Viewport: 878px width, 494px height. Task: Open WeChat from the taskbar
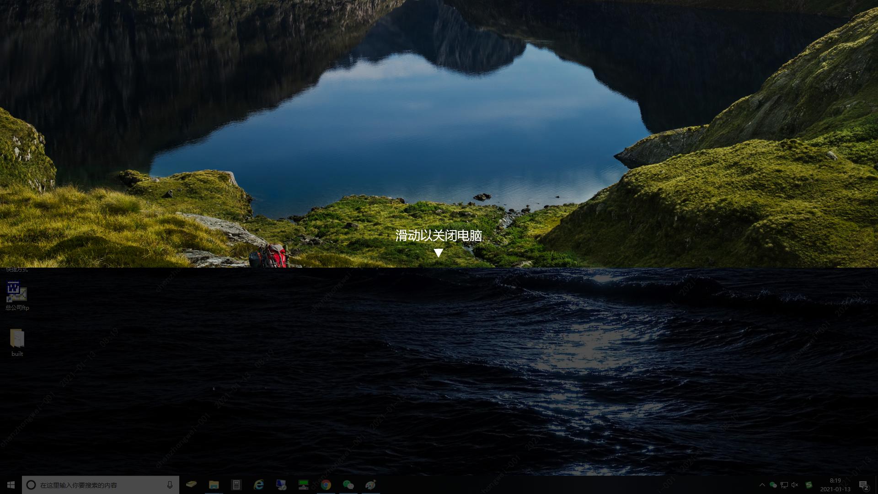click(348, 485)
